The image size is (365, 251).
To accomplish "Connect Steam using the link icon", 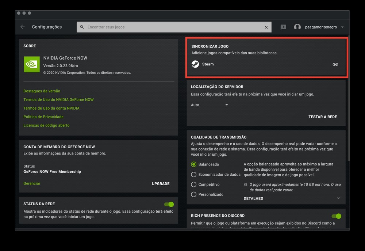I will tap(335, 64).
